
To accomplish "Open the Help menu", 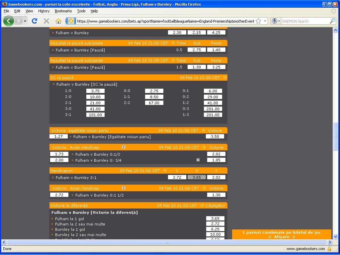I will (94, 11).
